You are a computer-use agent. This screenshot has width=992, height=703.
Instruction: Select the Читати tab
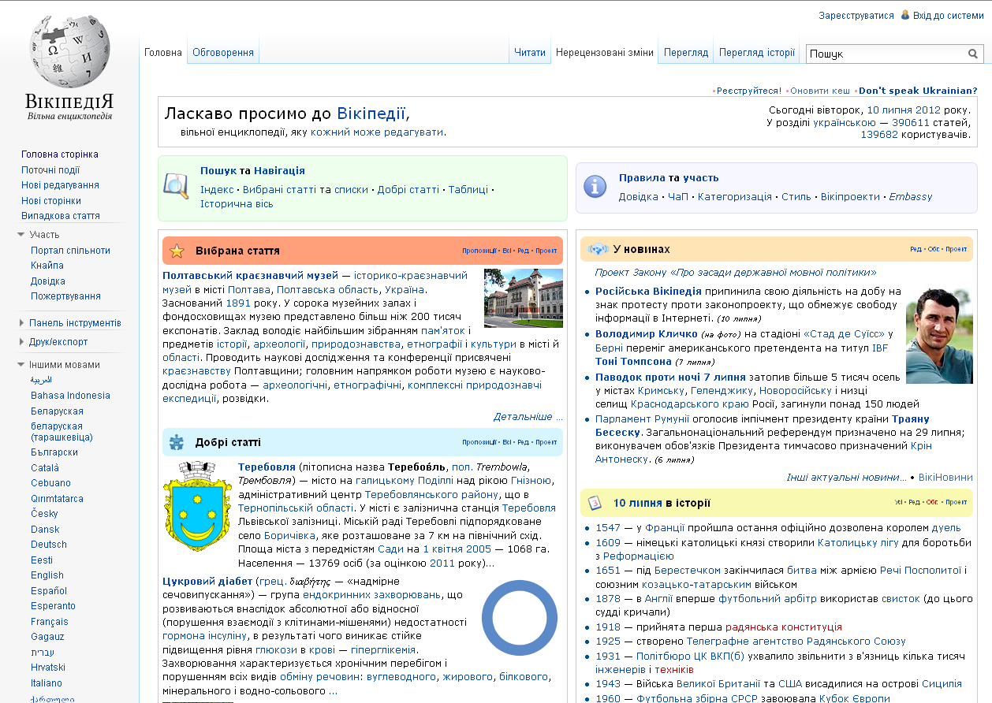[530, 53]
